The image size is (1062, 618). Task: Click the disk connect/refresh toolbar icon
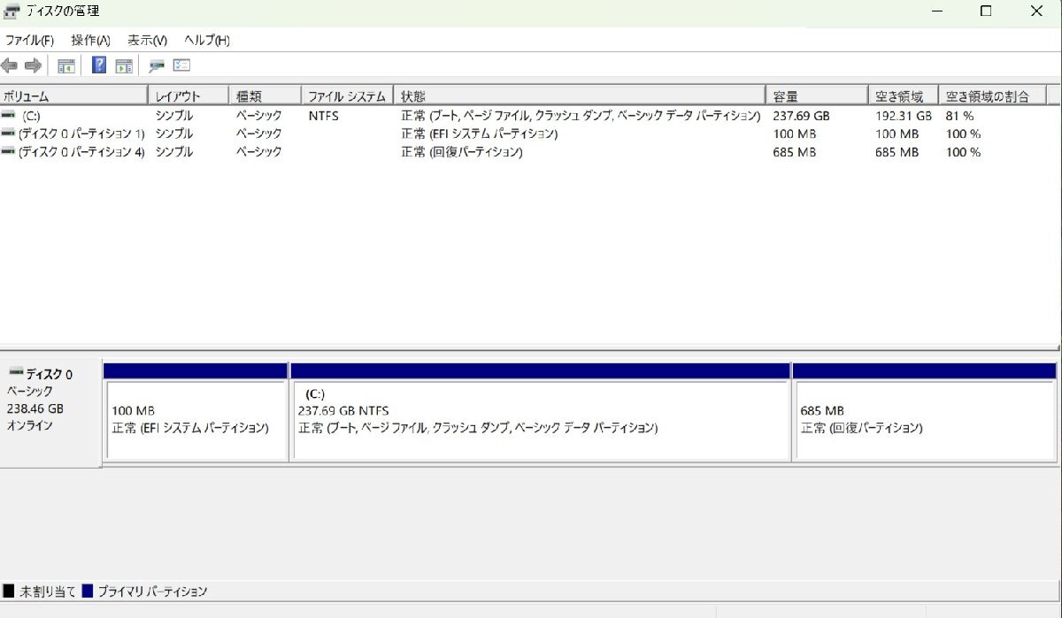(157, 65)
